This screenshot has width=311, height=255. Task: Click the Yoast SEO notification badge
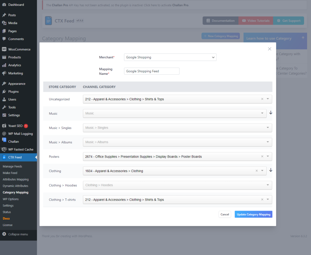click(26, 126)
